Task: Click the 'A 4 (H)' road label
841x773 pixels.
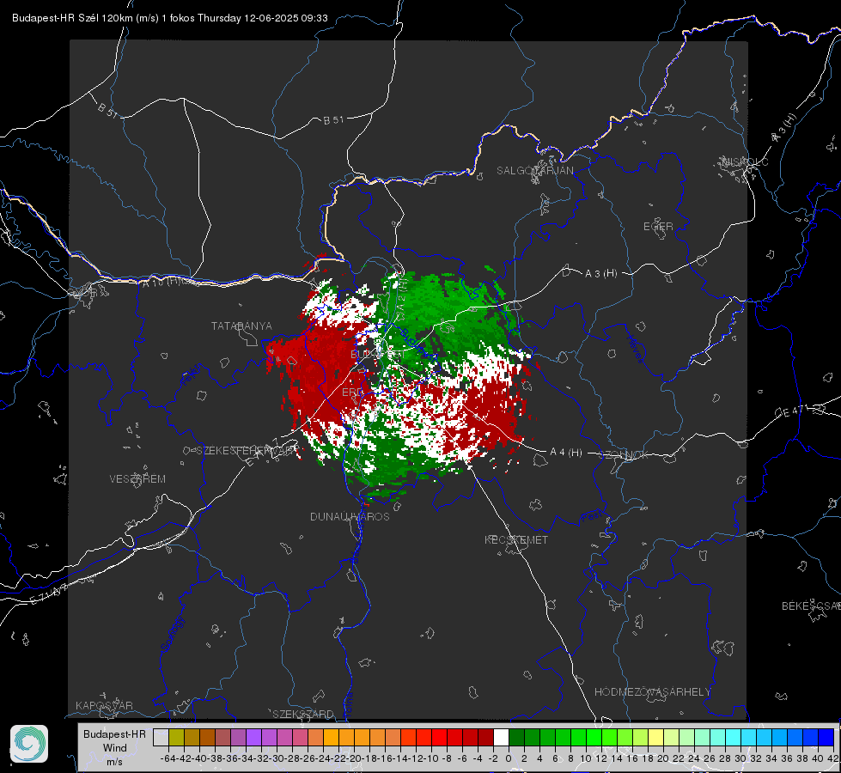Action: [566, 453]
